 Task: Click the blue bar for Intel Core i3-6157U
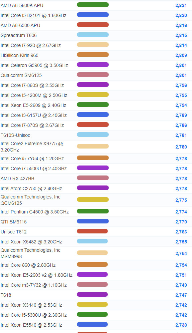93,115
